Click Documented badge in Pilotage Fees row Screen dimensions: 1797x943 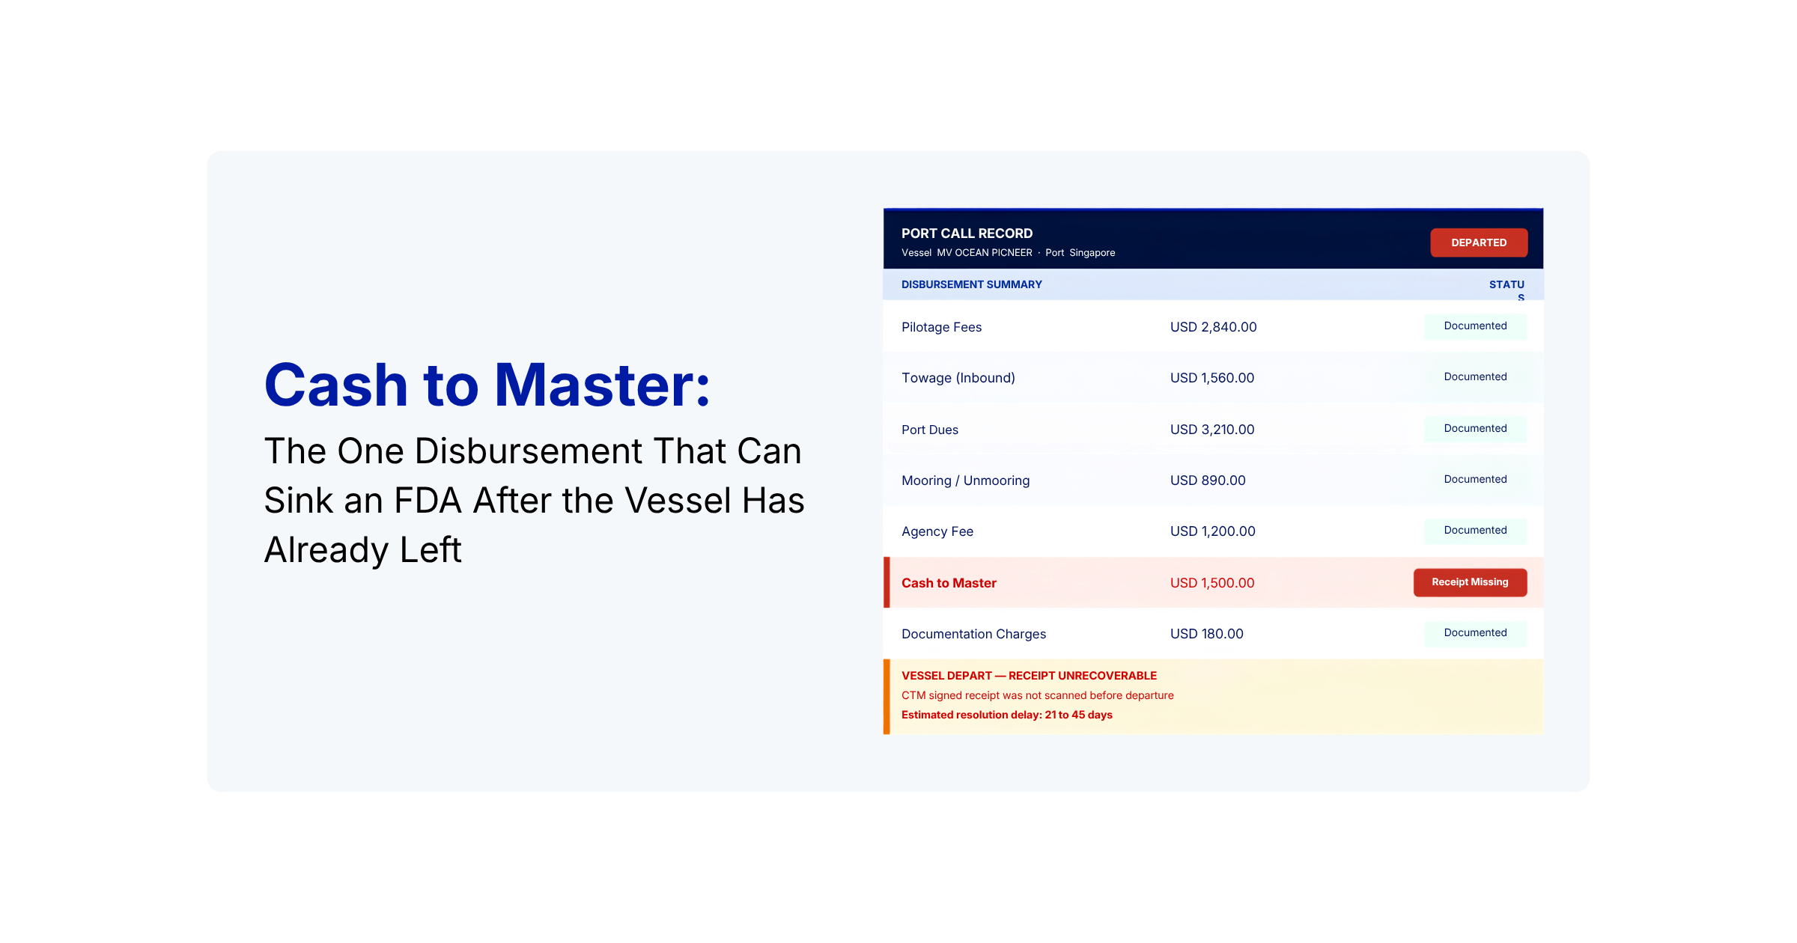click(x=1475, y=326)
